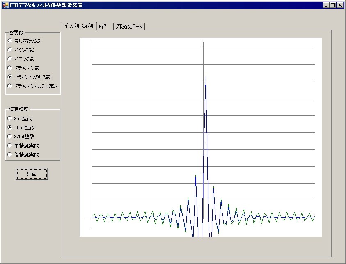Choose 16bit整数 precision
The width and height of the screenshot is (346, 264).
[21, 128]
